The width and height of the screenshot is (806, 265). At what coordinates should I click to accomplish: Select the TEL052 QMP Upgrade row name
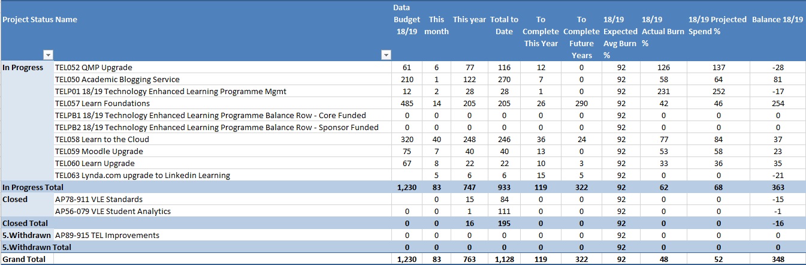[93, 67]
